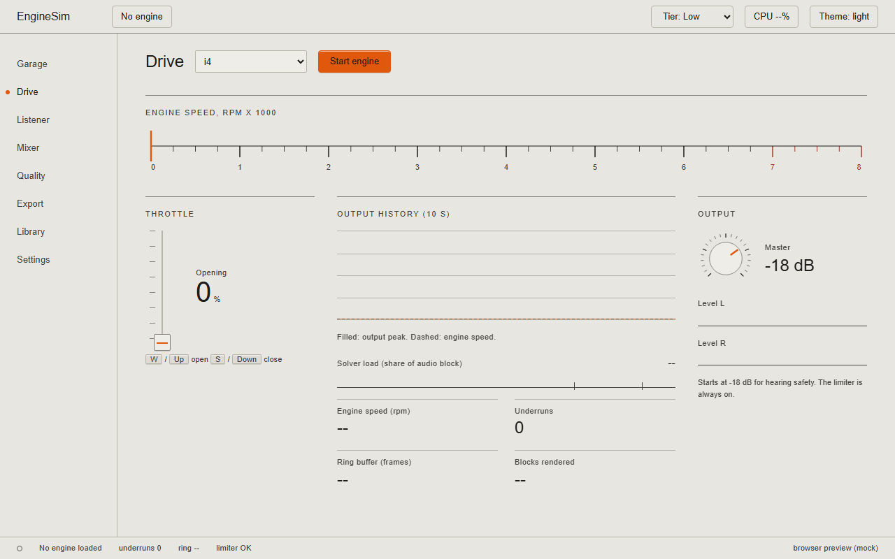Click the W key hint
This screenshot has height=559, width=895.
154,359
